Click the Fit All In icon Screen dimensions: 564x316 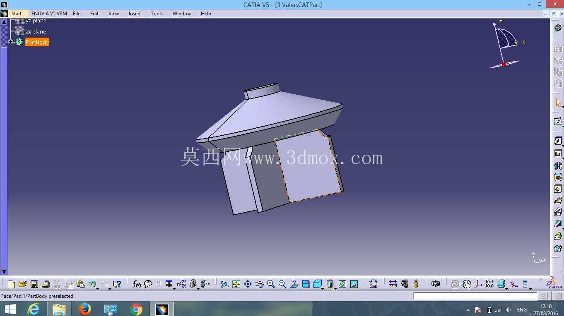[x=236, y=284]
